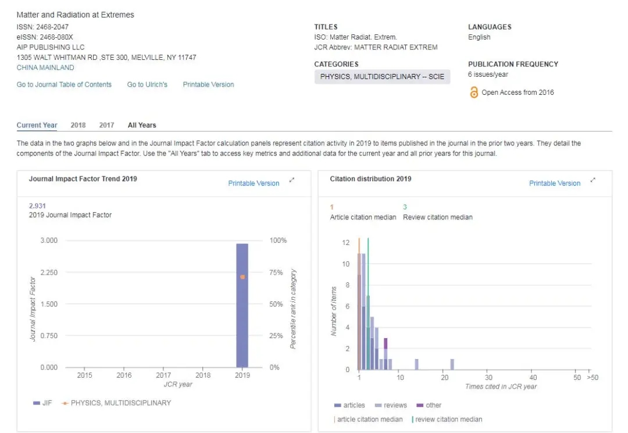Toggle article citation median legend item
628x433 pixels.
tap(369, 419)
